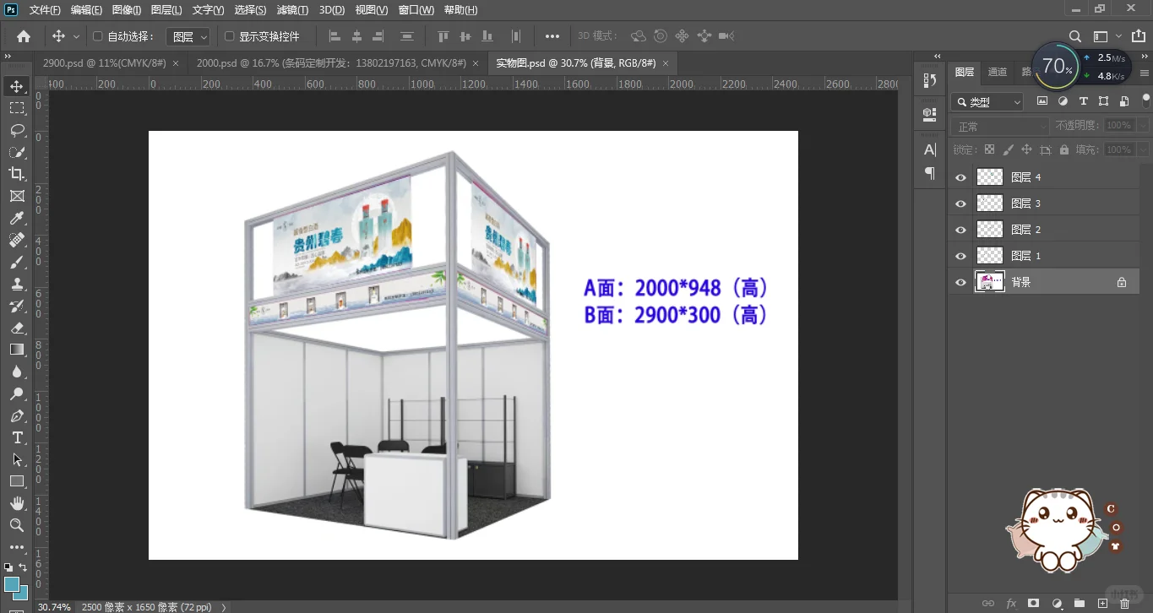Screen dimensions: 1153x613
Task: Enable the 自动选择 checkbox
Action: tap(97, 36)
